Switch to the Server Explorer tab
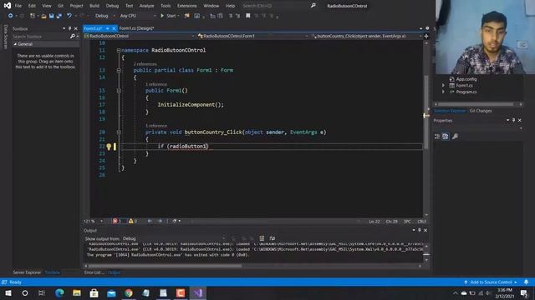Screen dimensions: 535x300 [27, 272]
